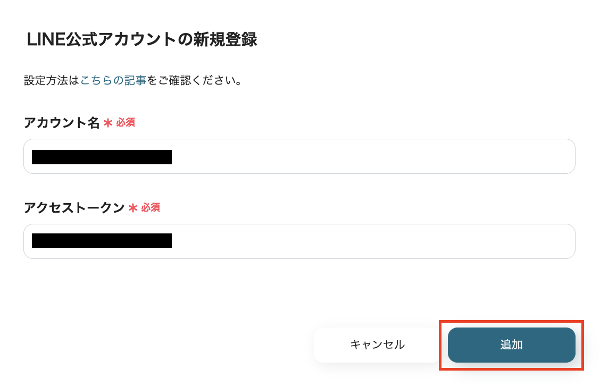600x386 pixels.
Task: Select the redacted account name value
Action: (x=102, y=157)
